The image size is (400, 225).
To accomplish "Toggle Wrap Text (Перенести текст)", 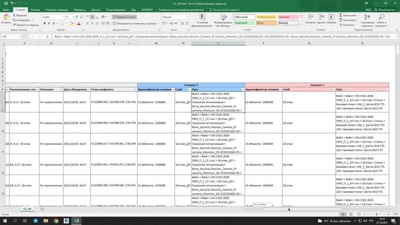I will (x=124, y=17).
